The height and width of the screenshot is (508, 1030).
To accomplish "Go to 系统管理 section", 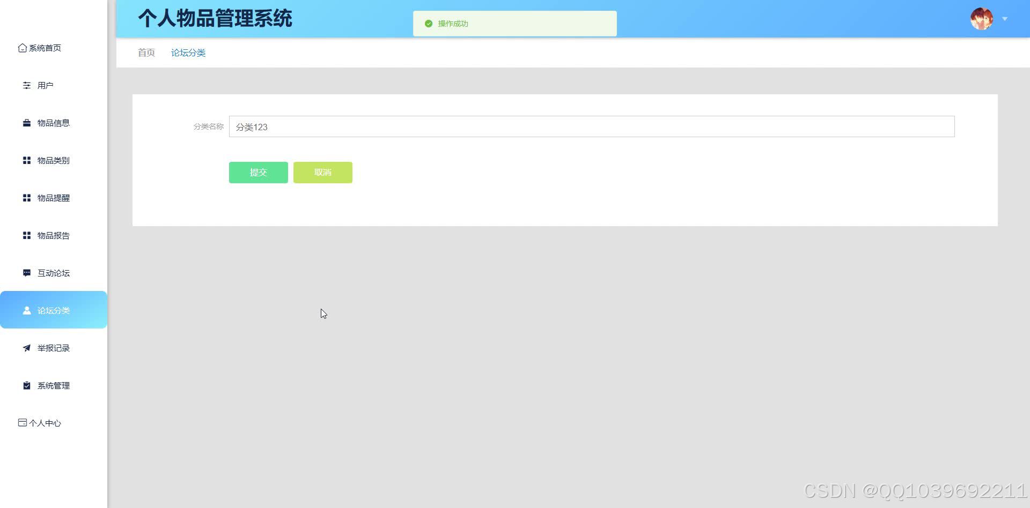I will pyautogui.click(x=54, y=385).
